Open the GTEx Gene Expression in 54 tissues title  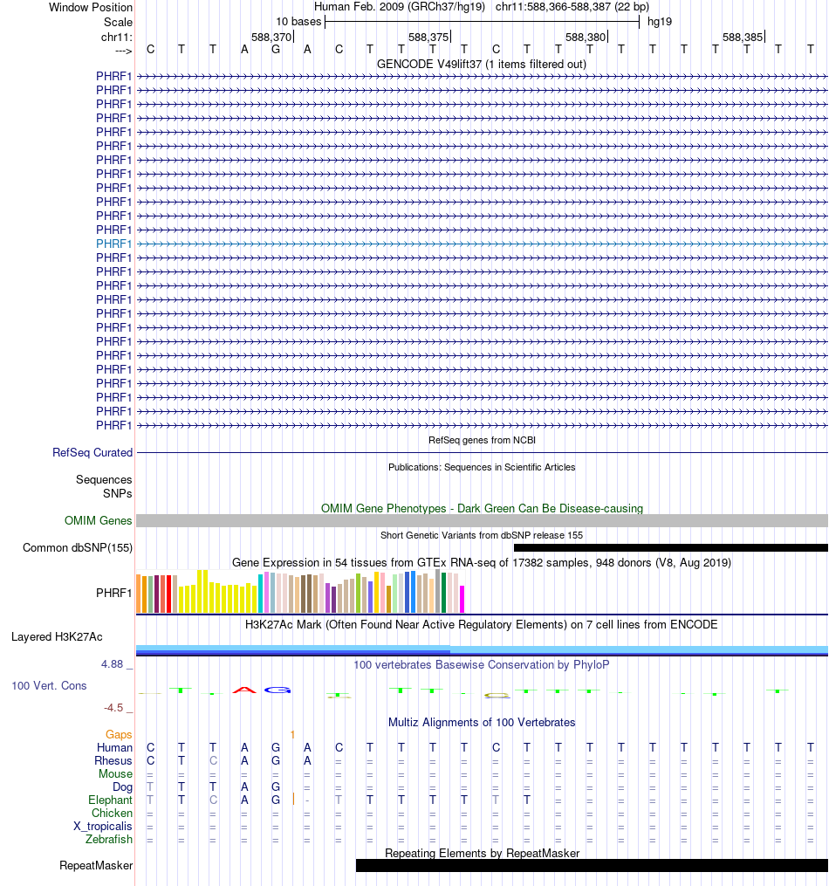pyautogui.click(x=482, y=563)
